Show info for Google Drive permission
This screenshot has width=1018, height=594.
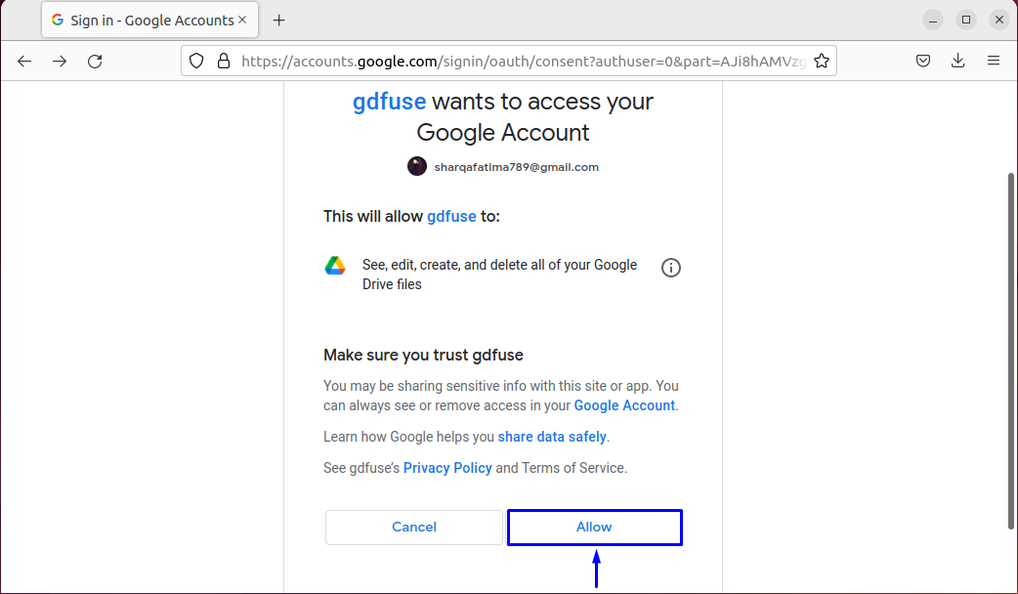(x=670, y=268)
